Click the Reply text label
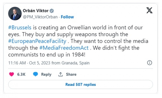The height and width of the screenshot is (98, 162). point(46,74)
